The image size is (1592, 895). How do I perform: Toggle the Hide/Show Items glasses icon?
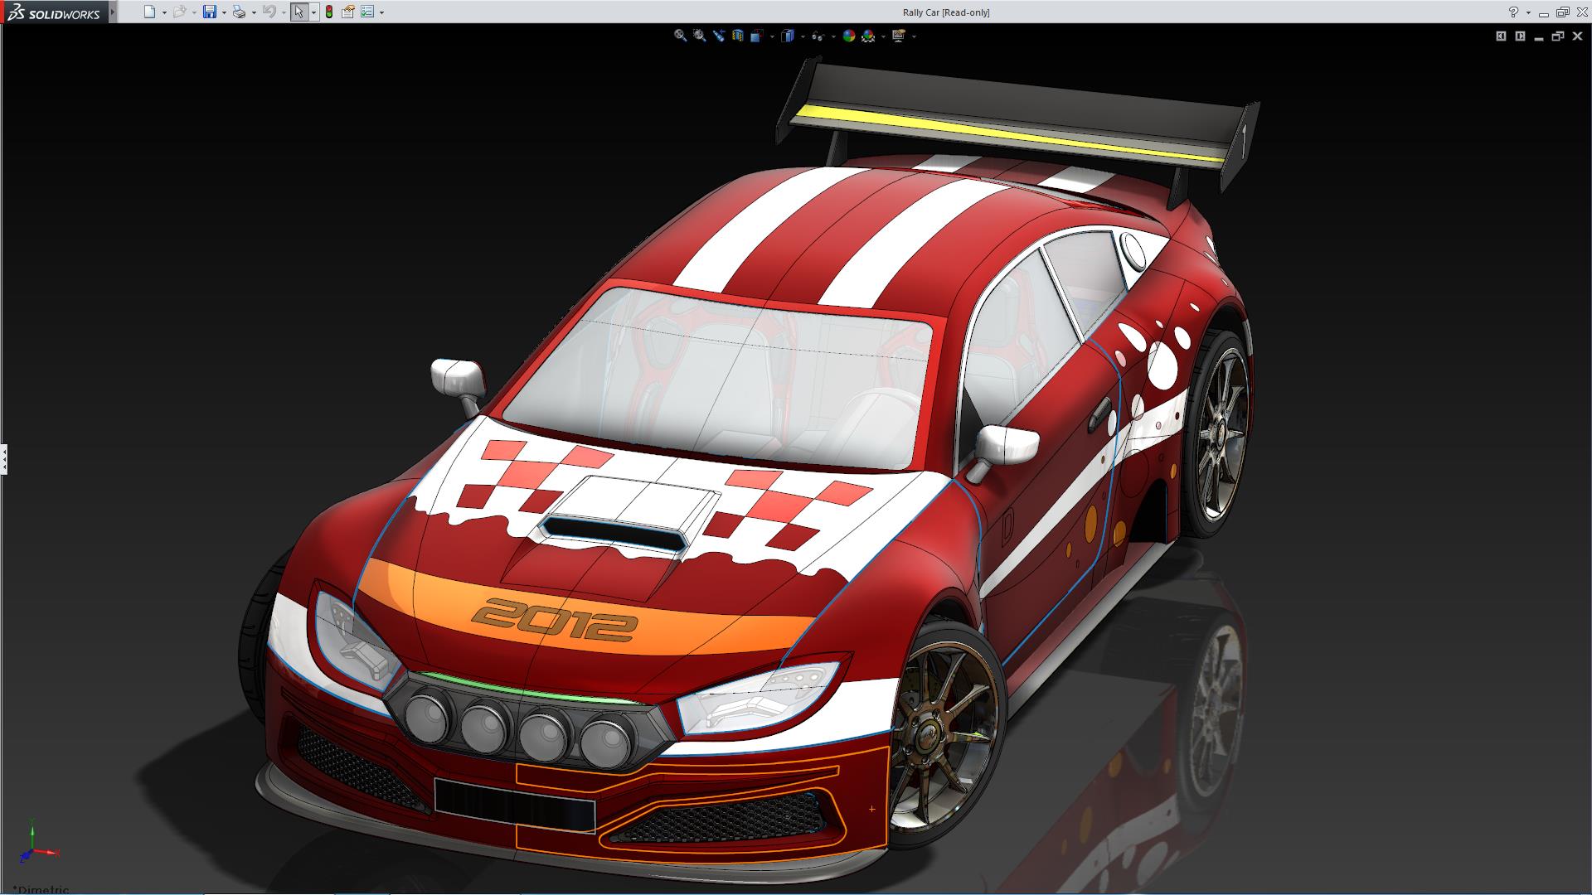(x=818, y=36)
